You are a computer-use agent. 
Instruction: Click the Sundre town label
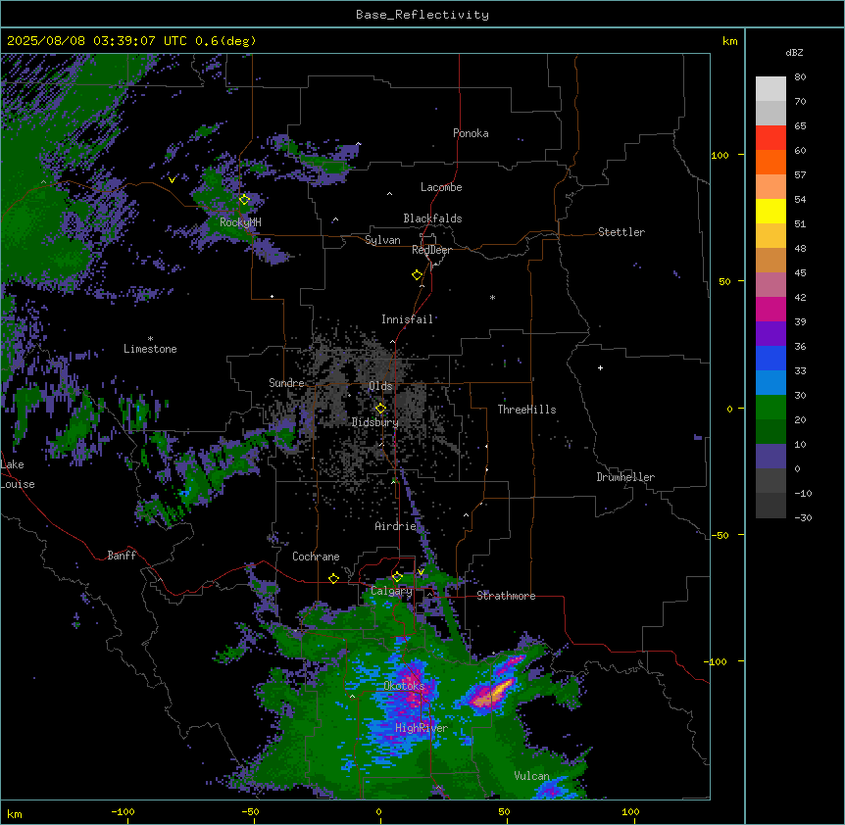[286, 383]
